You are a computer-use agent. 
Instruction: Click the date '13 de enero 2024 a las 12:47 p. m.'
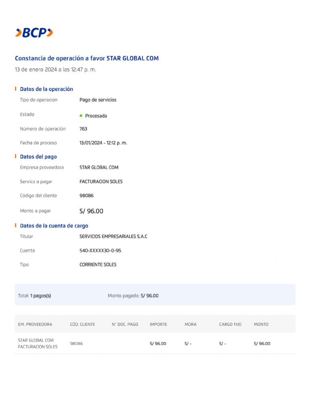pos(55,69)
